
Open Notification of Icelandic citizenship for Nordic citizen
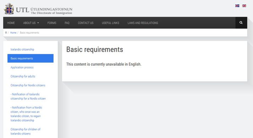click(28, 96)
